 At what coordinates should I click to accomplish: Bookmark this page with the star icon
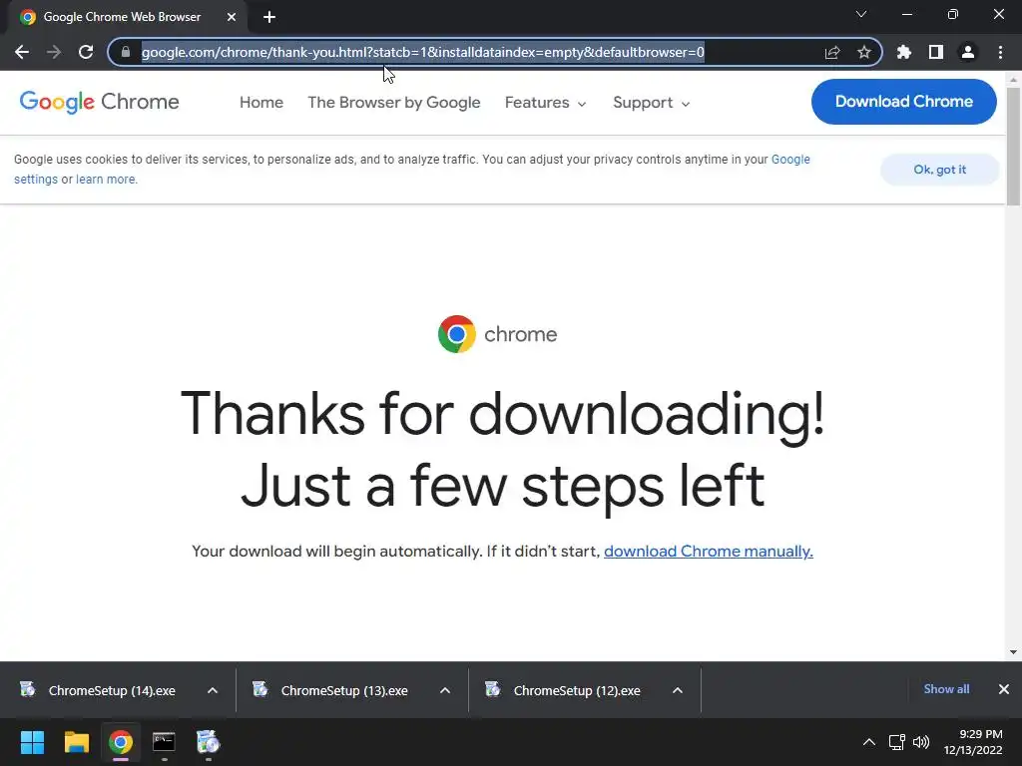(864, 52)
